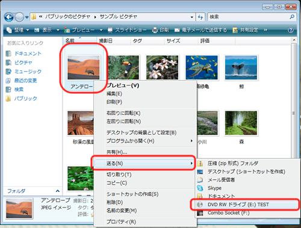Click the Back navigation arrow
The width and height of the screenshot is (301, 228).
(x=9, y=17)
